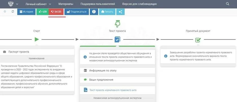
Task: Open the Личный кабинет dropdown menu
Action: (x=38, y=4)
